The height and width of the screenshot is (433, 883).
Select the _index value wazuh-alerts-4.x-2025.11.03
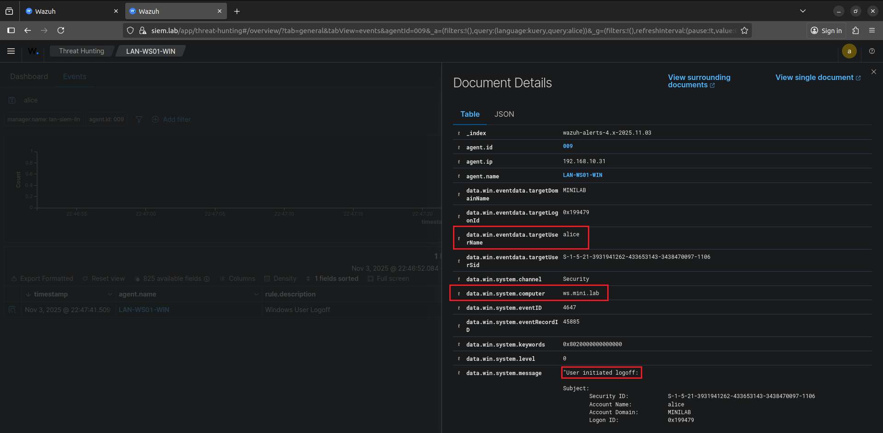(607, 133)
